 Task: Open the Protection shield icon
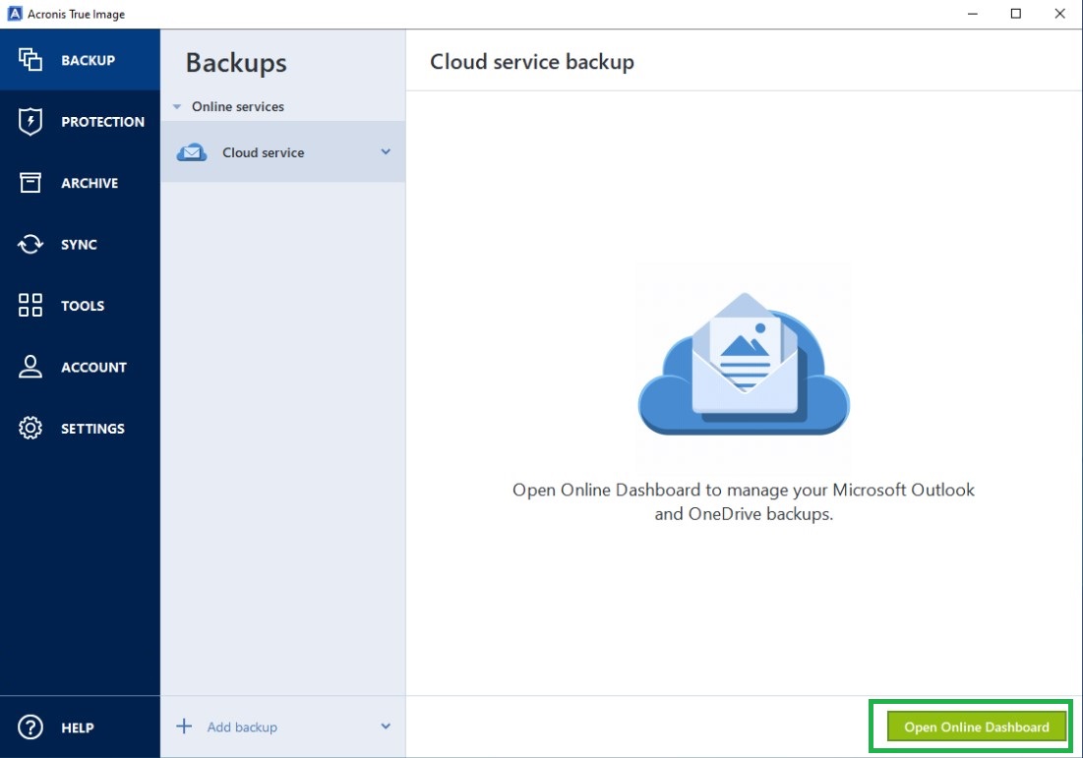30,121
